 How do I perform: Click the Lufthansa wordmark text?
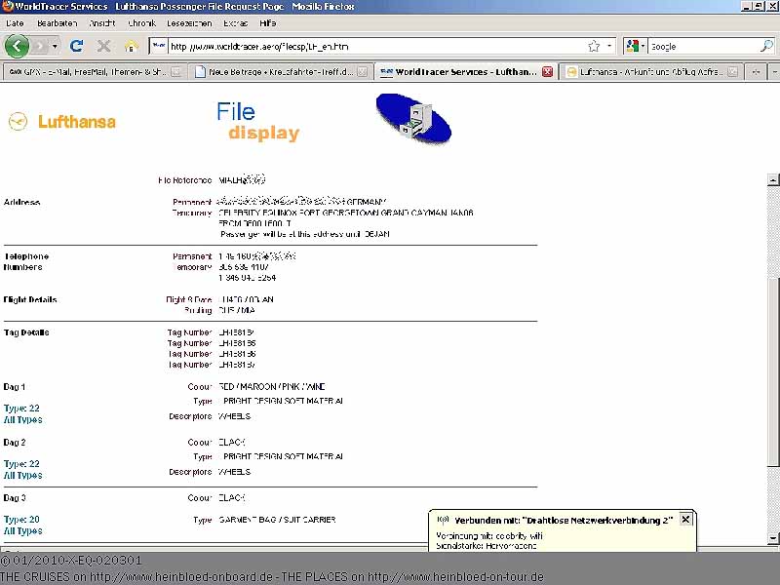click(77, 121)
